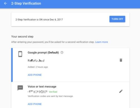Click the Voice or text message heading
The width and height of the screenshot is (140, 108).
coord(42,86)
